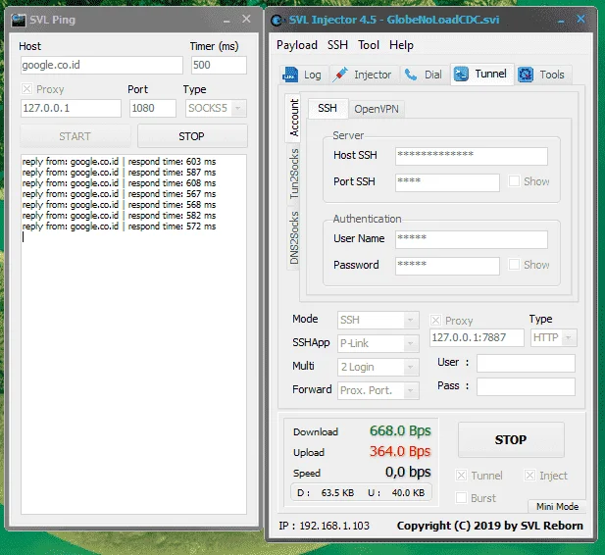Open the DNS2Socks vertical tab
The image size is (605, 555).
[293, 237]
